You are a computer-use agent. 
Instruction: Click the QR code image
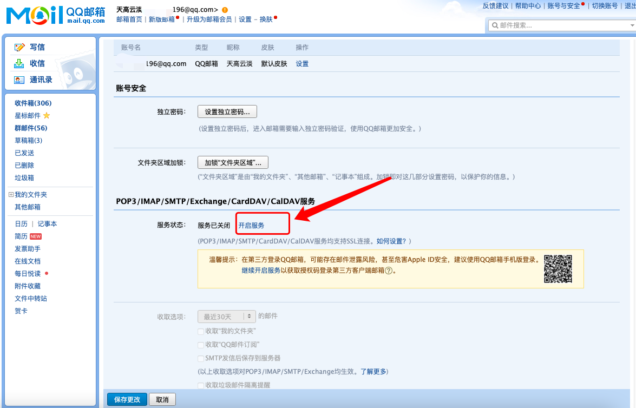click(558, 269)
